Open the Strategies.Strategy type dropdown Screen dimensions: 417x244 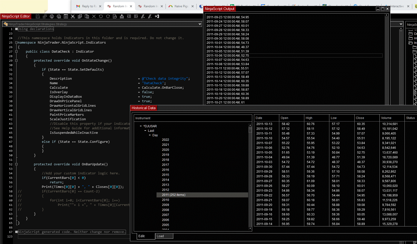[200, 24]
